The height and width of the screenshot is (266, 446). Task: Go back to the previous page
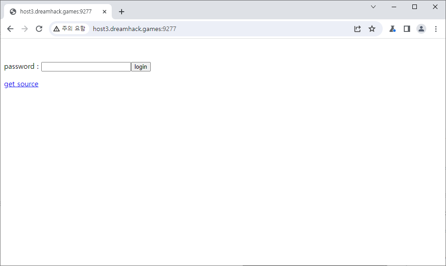(10, 29)
